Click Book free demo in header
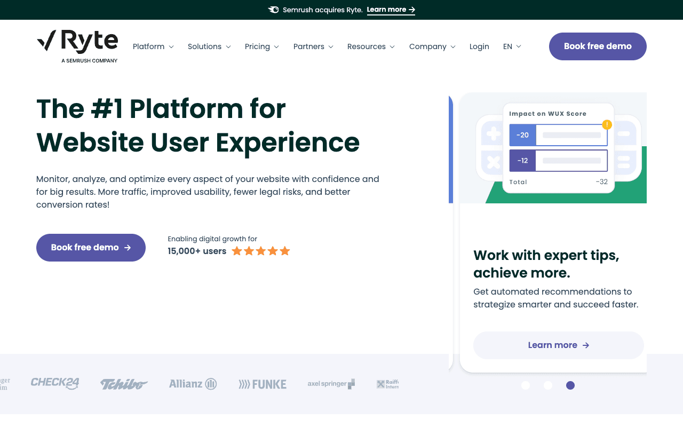This screenshot has height=427, width=683. tap(598, 46)
